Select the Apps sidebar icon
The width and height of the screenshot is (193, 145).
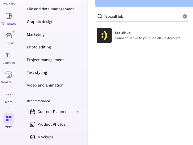pos(9,119)
